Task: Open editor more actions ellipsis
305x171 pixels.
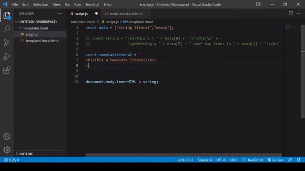Action: [298, 13]
